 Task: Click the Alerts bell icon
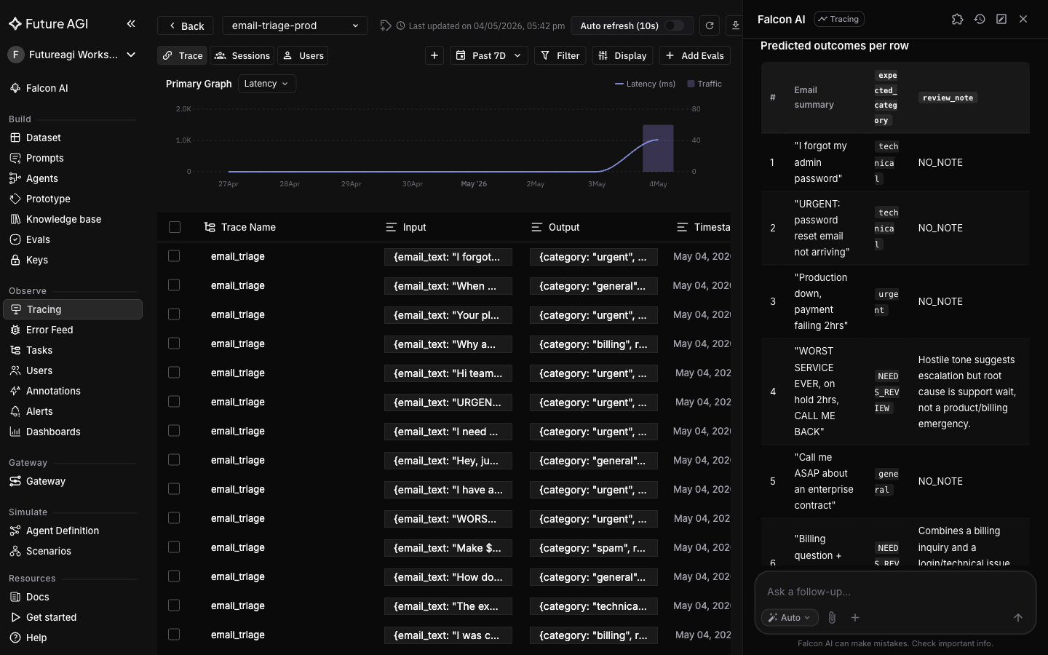tap(15, 411)
